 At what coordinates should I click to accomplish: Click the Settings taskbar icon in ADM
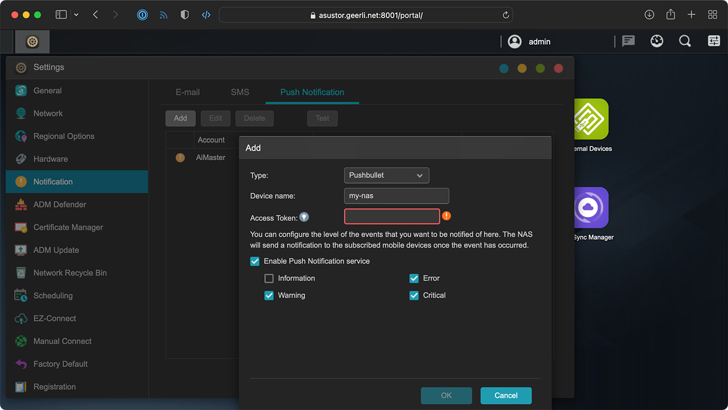(x=32, y=42)
